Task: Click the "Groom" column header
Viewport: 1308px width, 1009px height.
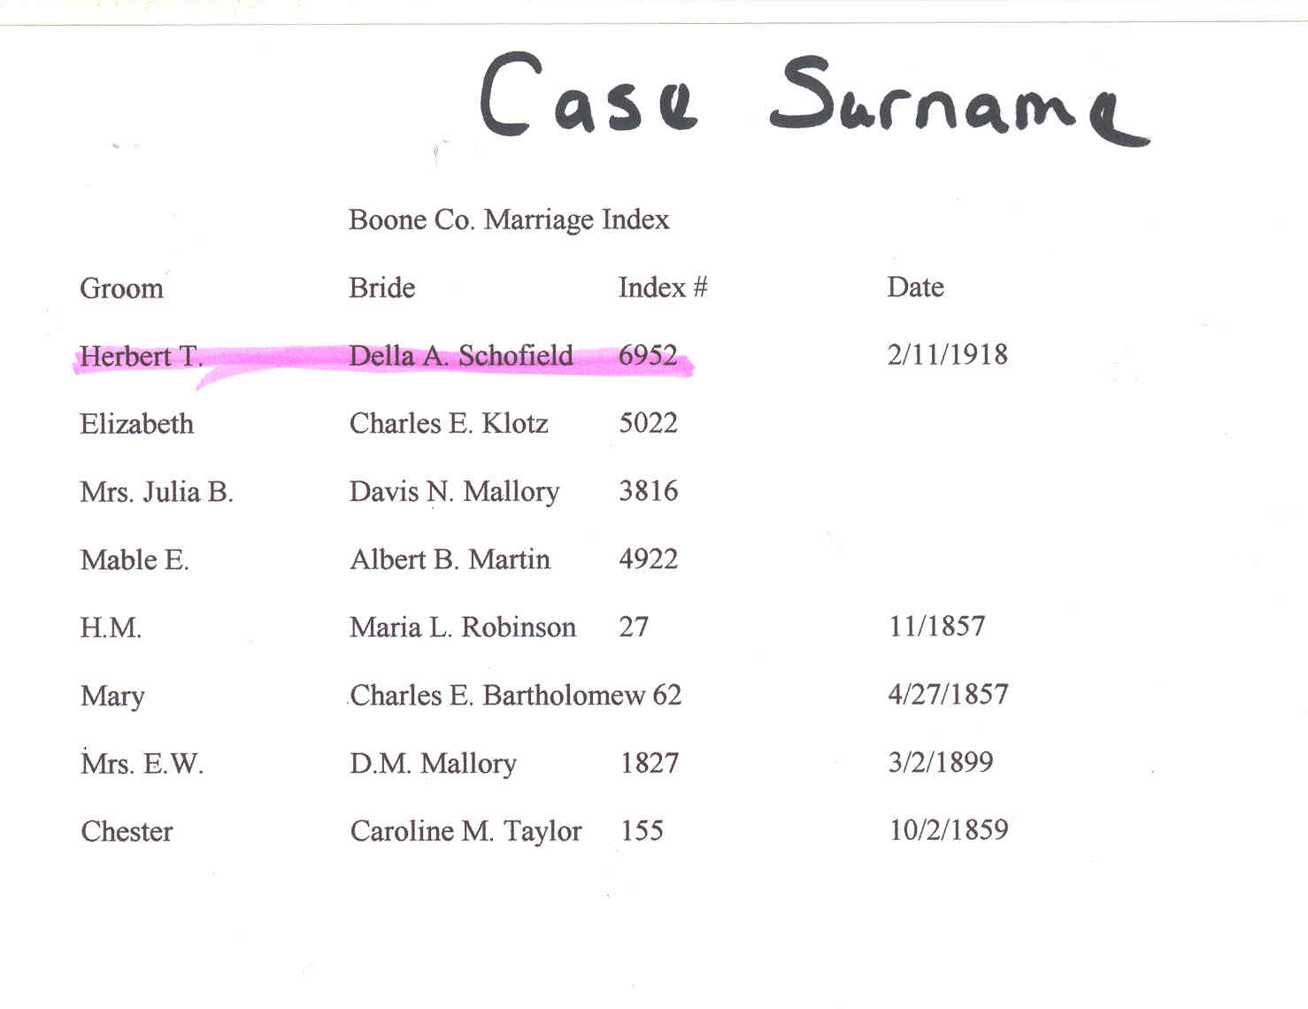Action: pos(121,289)
